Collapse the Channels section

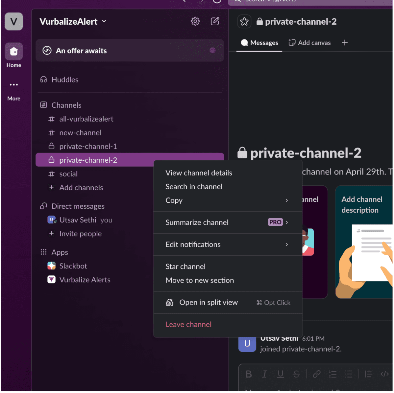coord(61,105)
